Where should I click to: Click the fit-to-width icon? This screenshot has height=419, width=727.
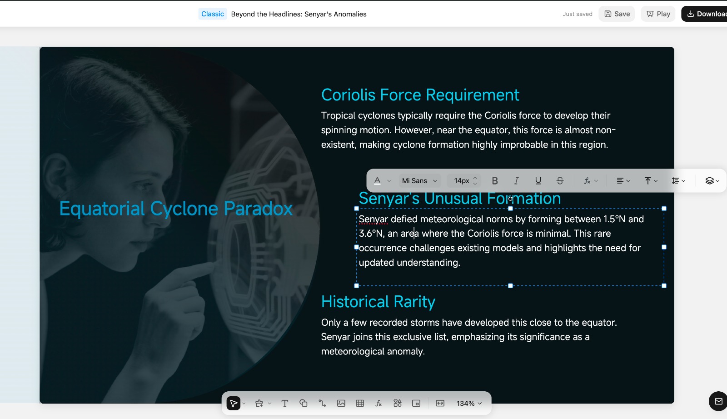440,403
